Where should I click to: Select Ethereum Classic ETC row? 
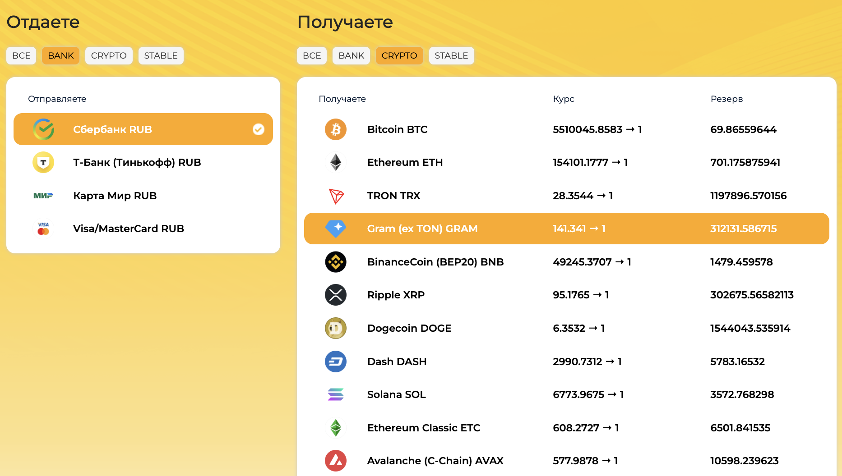[x=567, y=428]
